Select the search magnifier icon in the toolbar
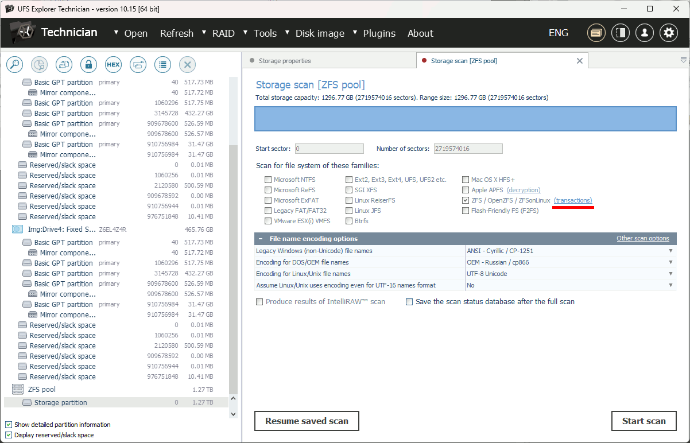 click(14, 64)
